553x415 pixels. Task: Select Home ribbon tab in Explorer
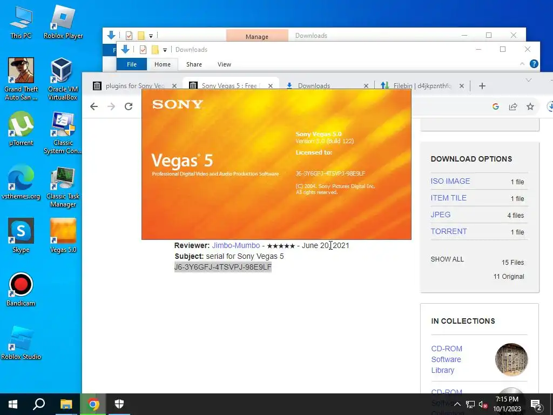(x=162, y=64)
